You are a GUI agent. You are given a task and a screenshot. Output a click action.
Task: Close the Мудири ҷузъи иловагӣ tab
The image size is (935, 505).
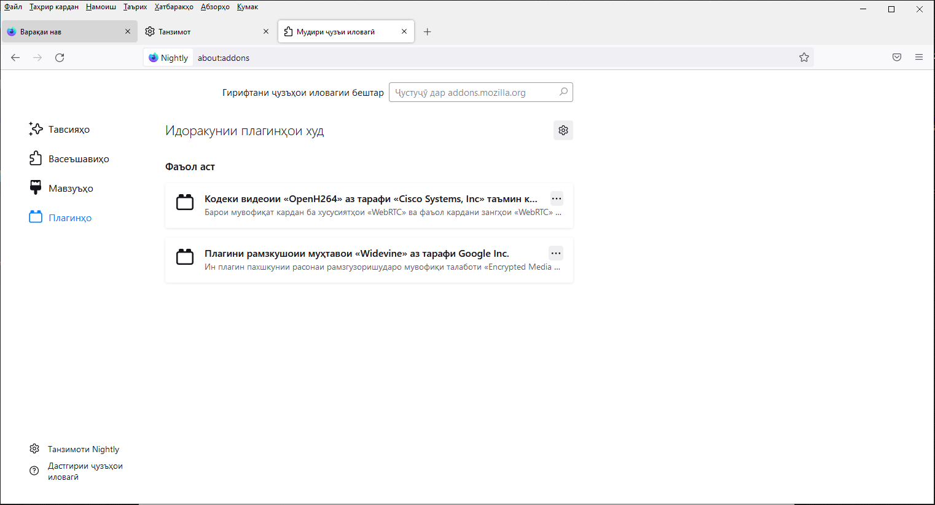[x=404, y=31]
